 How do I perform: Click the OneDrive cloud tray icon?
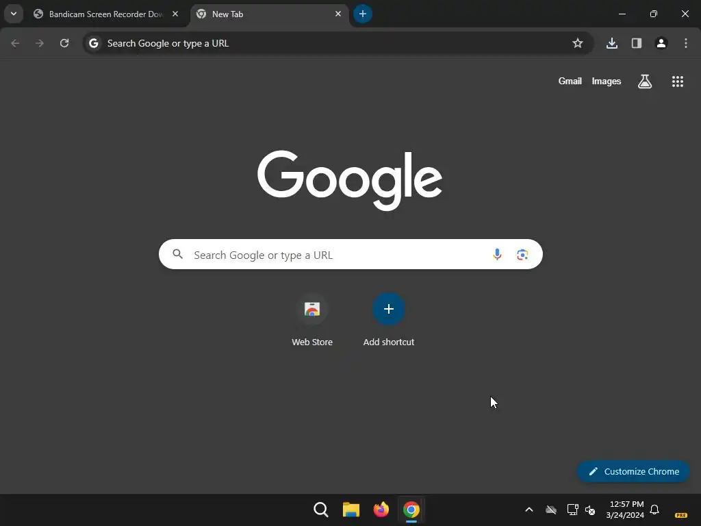[x=551, y=510]
